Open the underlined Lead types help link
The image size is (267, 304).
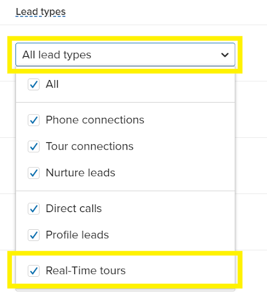pyautogui.click(x=41, y=12)
